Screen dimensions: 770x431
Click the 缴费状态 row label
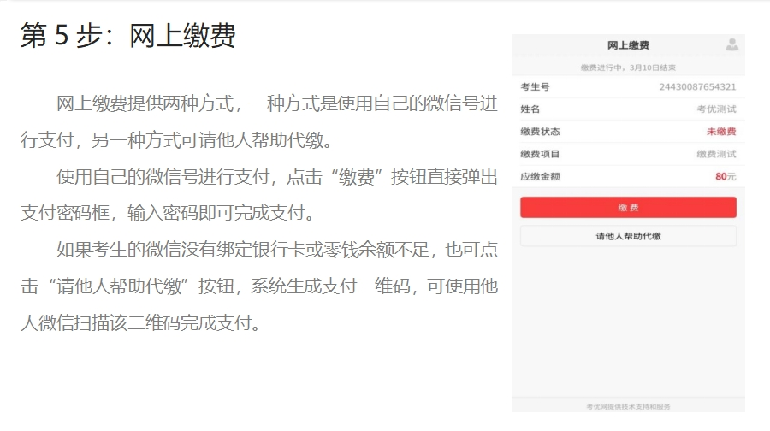540,132
